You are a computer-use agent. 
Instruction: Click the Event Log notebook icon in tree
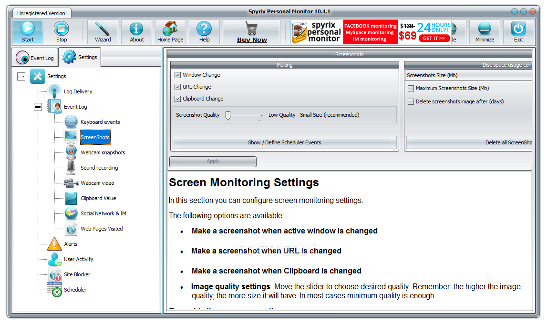(x=54, y=107)
